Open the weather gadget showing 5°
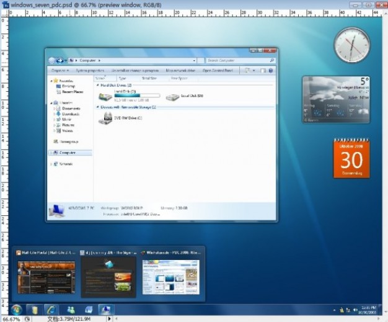Viewport: 388px width, 322px height. coord(336,99)
